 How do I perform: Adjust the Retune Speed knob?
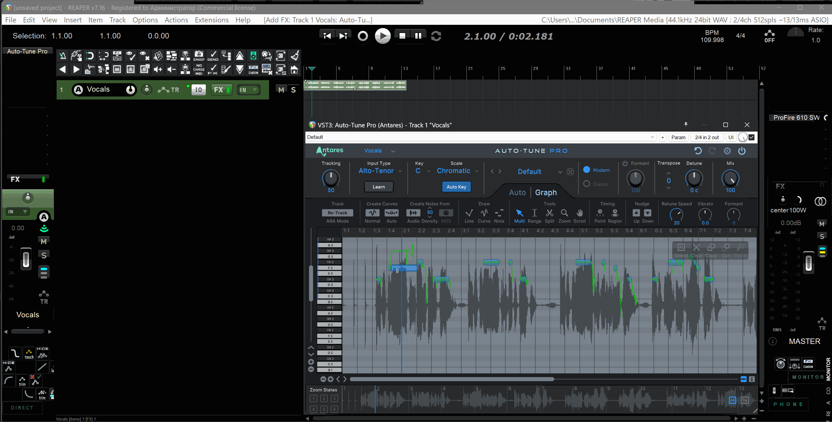pyautogui.click(x=676, y=214)
